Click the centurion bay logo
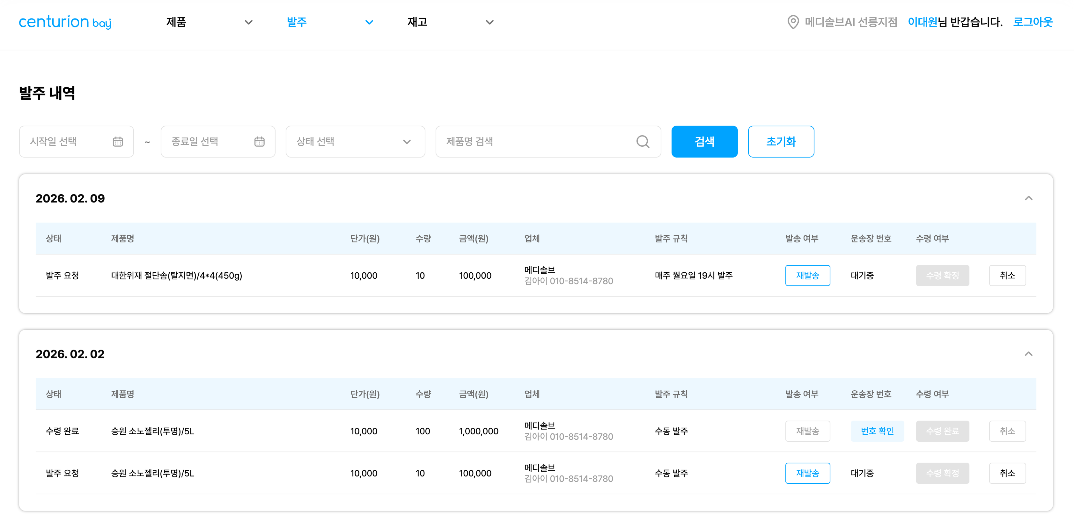The image size is (1074, 523). coord(65,22)
